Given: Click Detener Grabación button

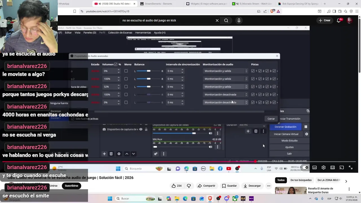Looking at the screenshot, I should tap(285, 127).
